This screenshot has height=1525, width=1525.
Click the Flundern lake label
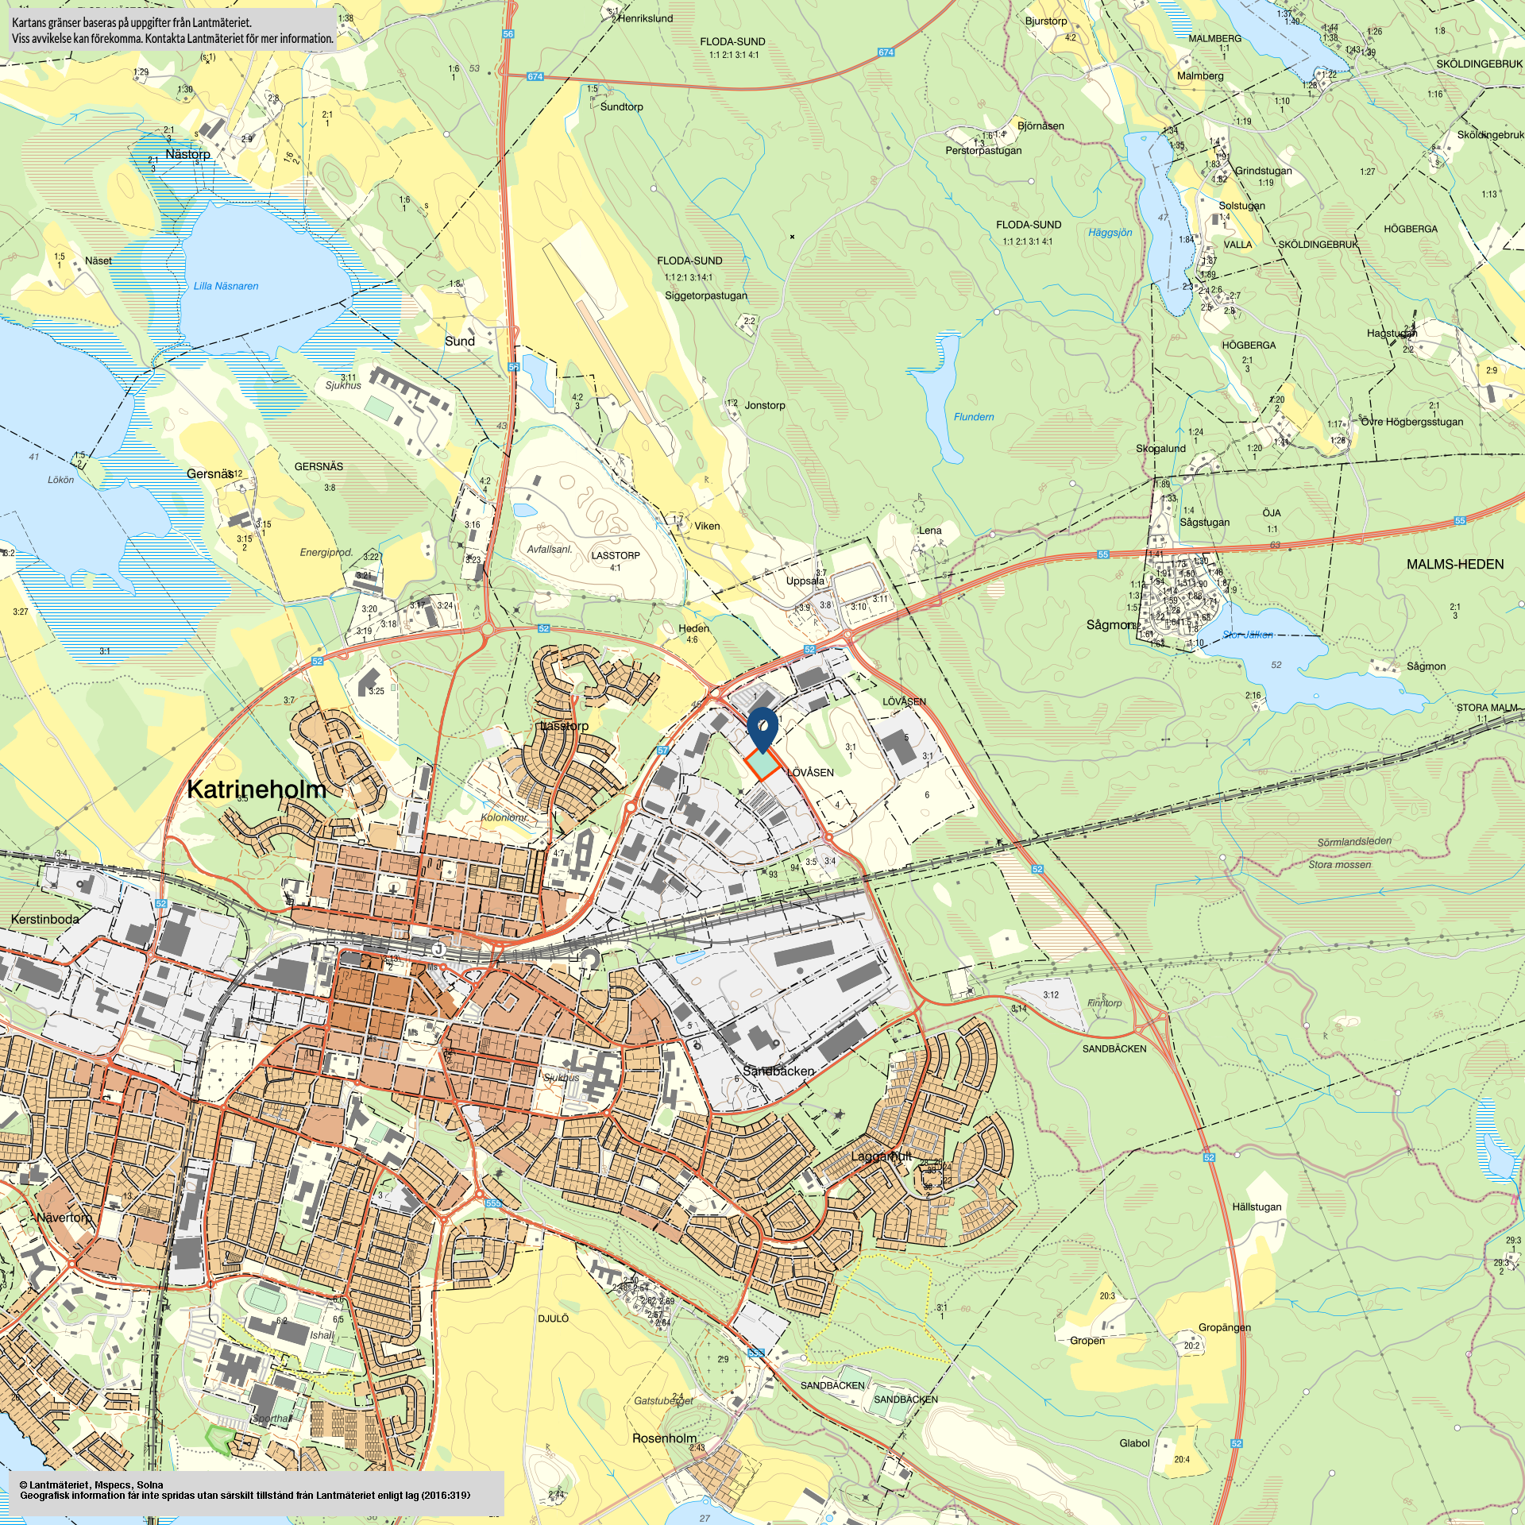tap(974, 417)
